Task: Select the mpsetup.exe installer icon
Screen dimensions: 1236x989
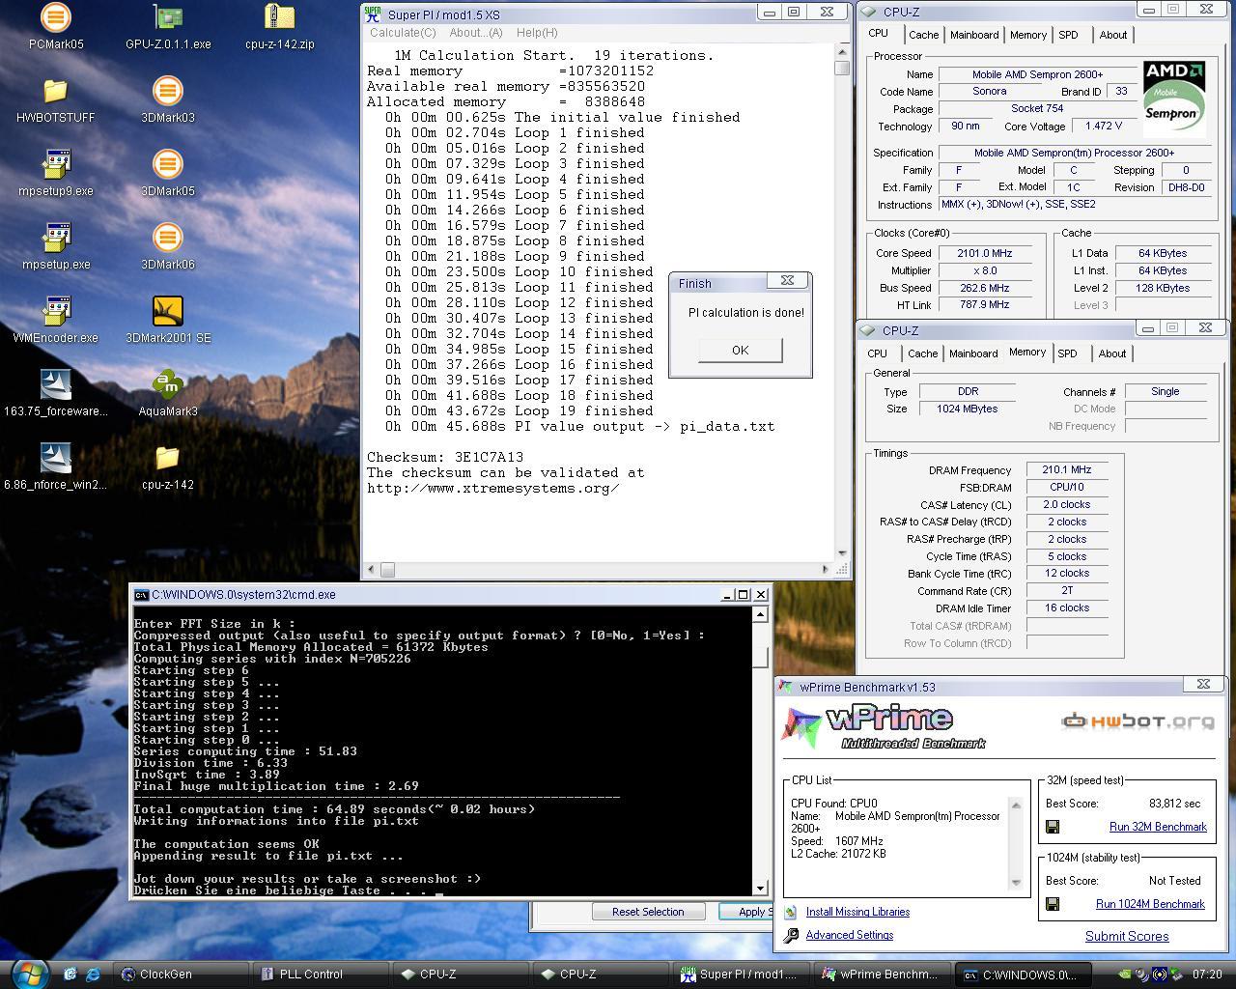Action: 56,238
